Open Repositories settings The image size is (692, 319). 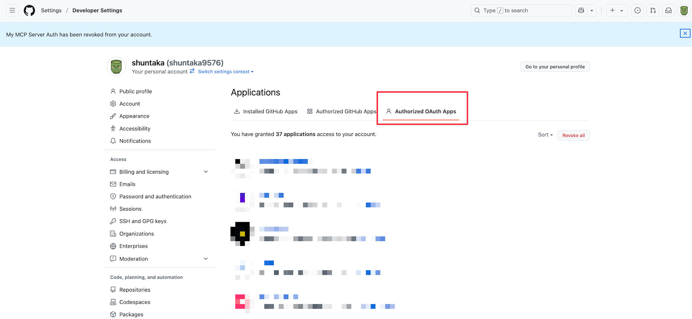[x=135, y=290]
